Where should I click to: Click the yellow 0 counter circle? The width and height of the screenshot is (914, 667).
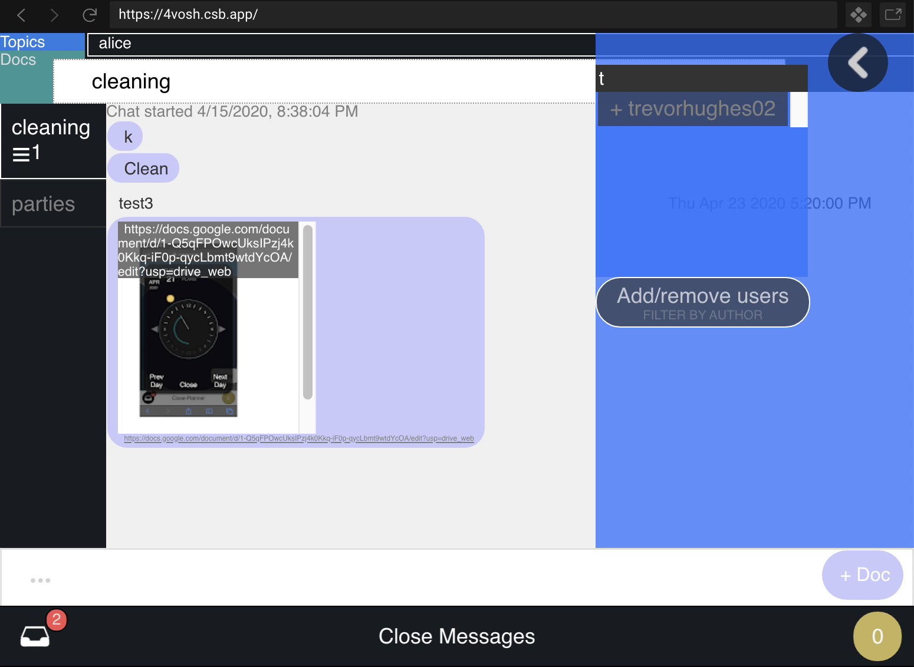coord(877,636)
